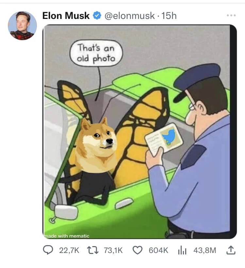Screen dimensions: 245x268
Task: Click the 'That's an old photo' speech bubble
Action: 96,53
